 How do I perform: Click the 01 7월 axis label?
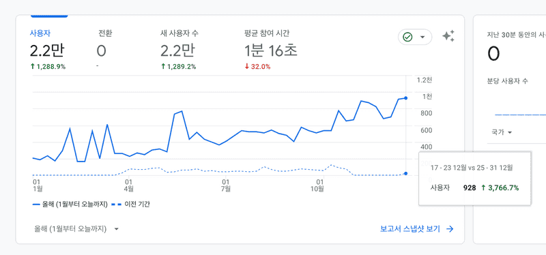click(x=226, y=185)
